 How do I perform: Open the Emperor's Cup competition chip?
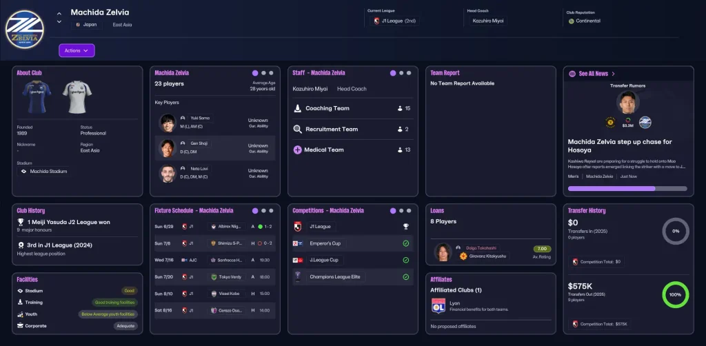325,243
